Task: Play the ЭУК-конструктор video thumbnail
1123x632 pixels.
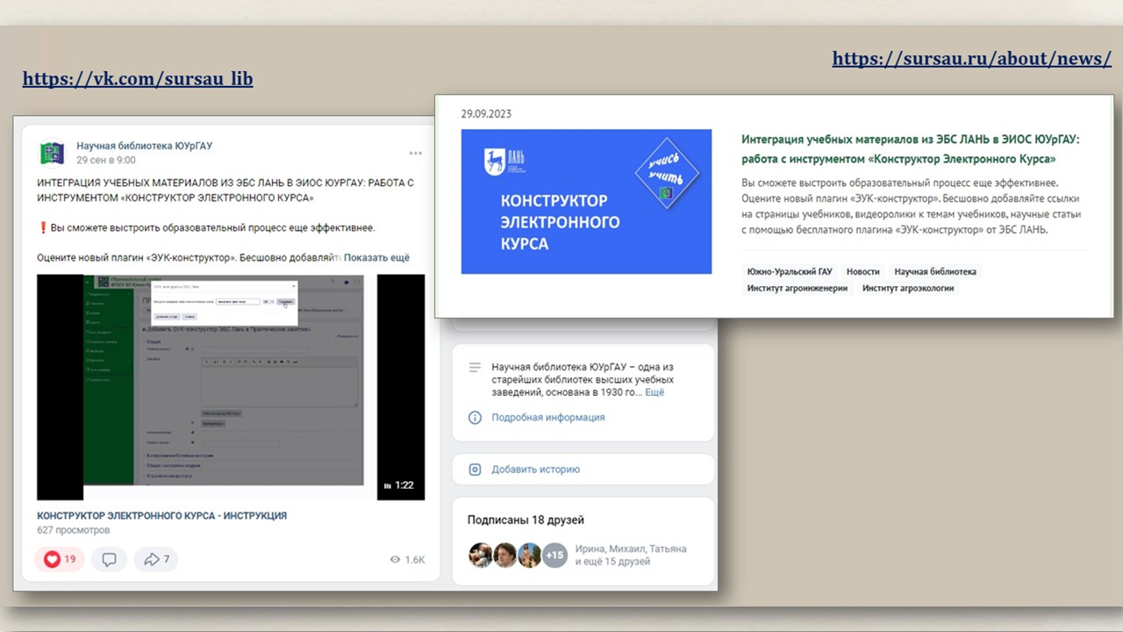Action: tap(231, 387)
